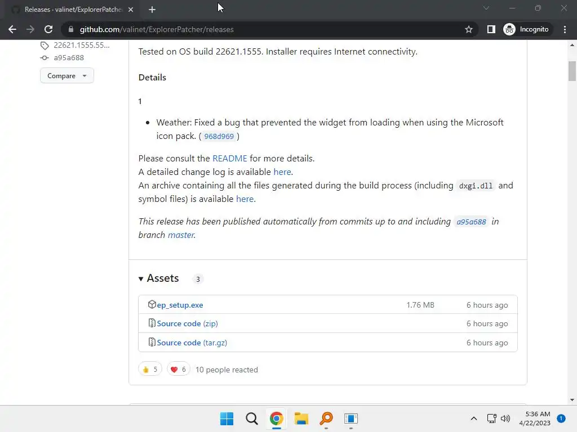Click the package icon next to ep_setup.exe
The width and height of the screenshot is (577, 432).
(x=152, y=304)
